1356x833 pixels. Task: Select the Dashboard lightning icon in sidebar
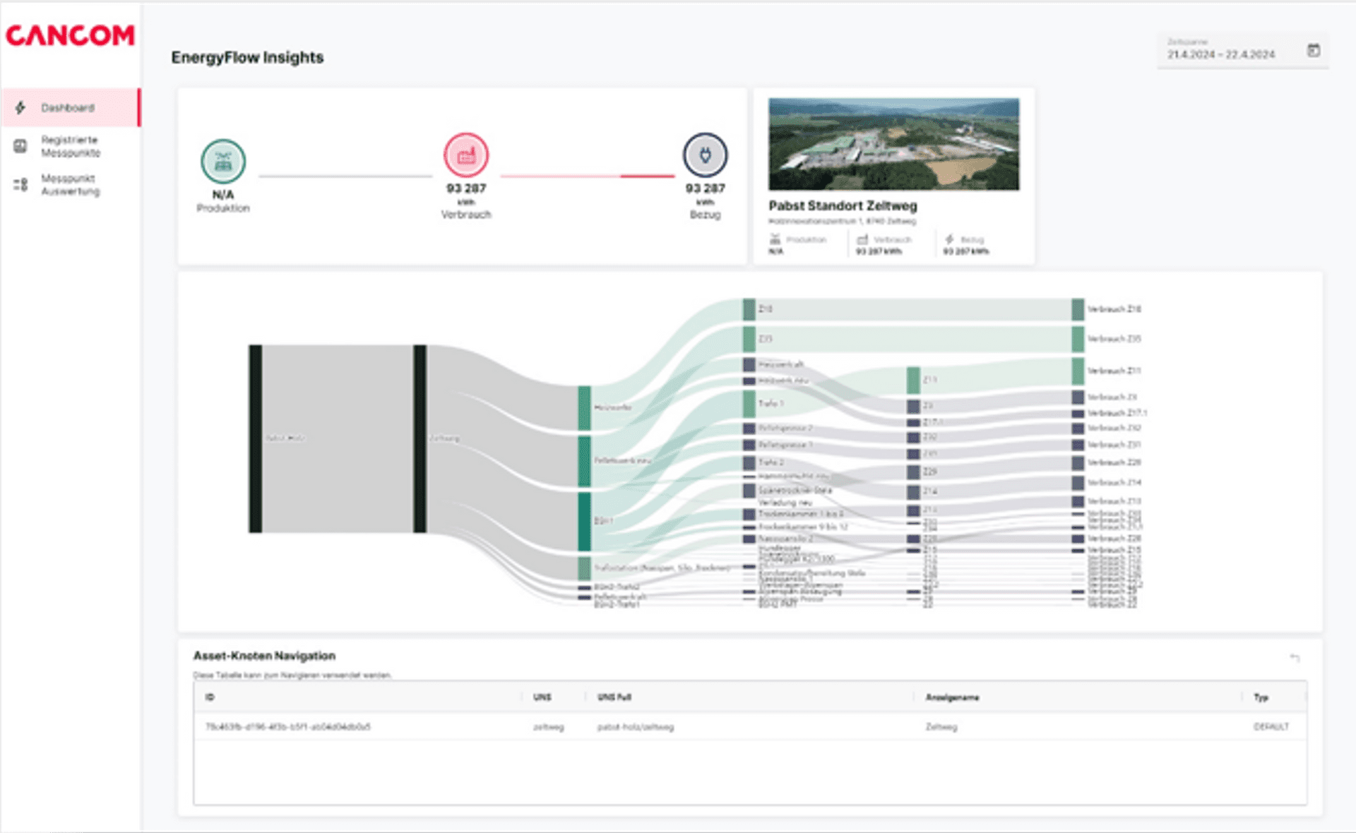click(x=21, y=107)
